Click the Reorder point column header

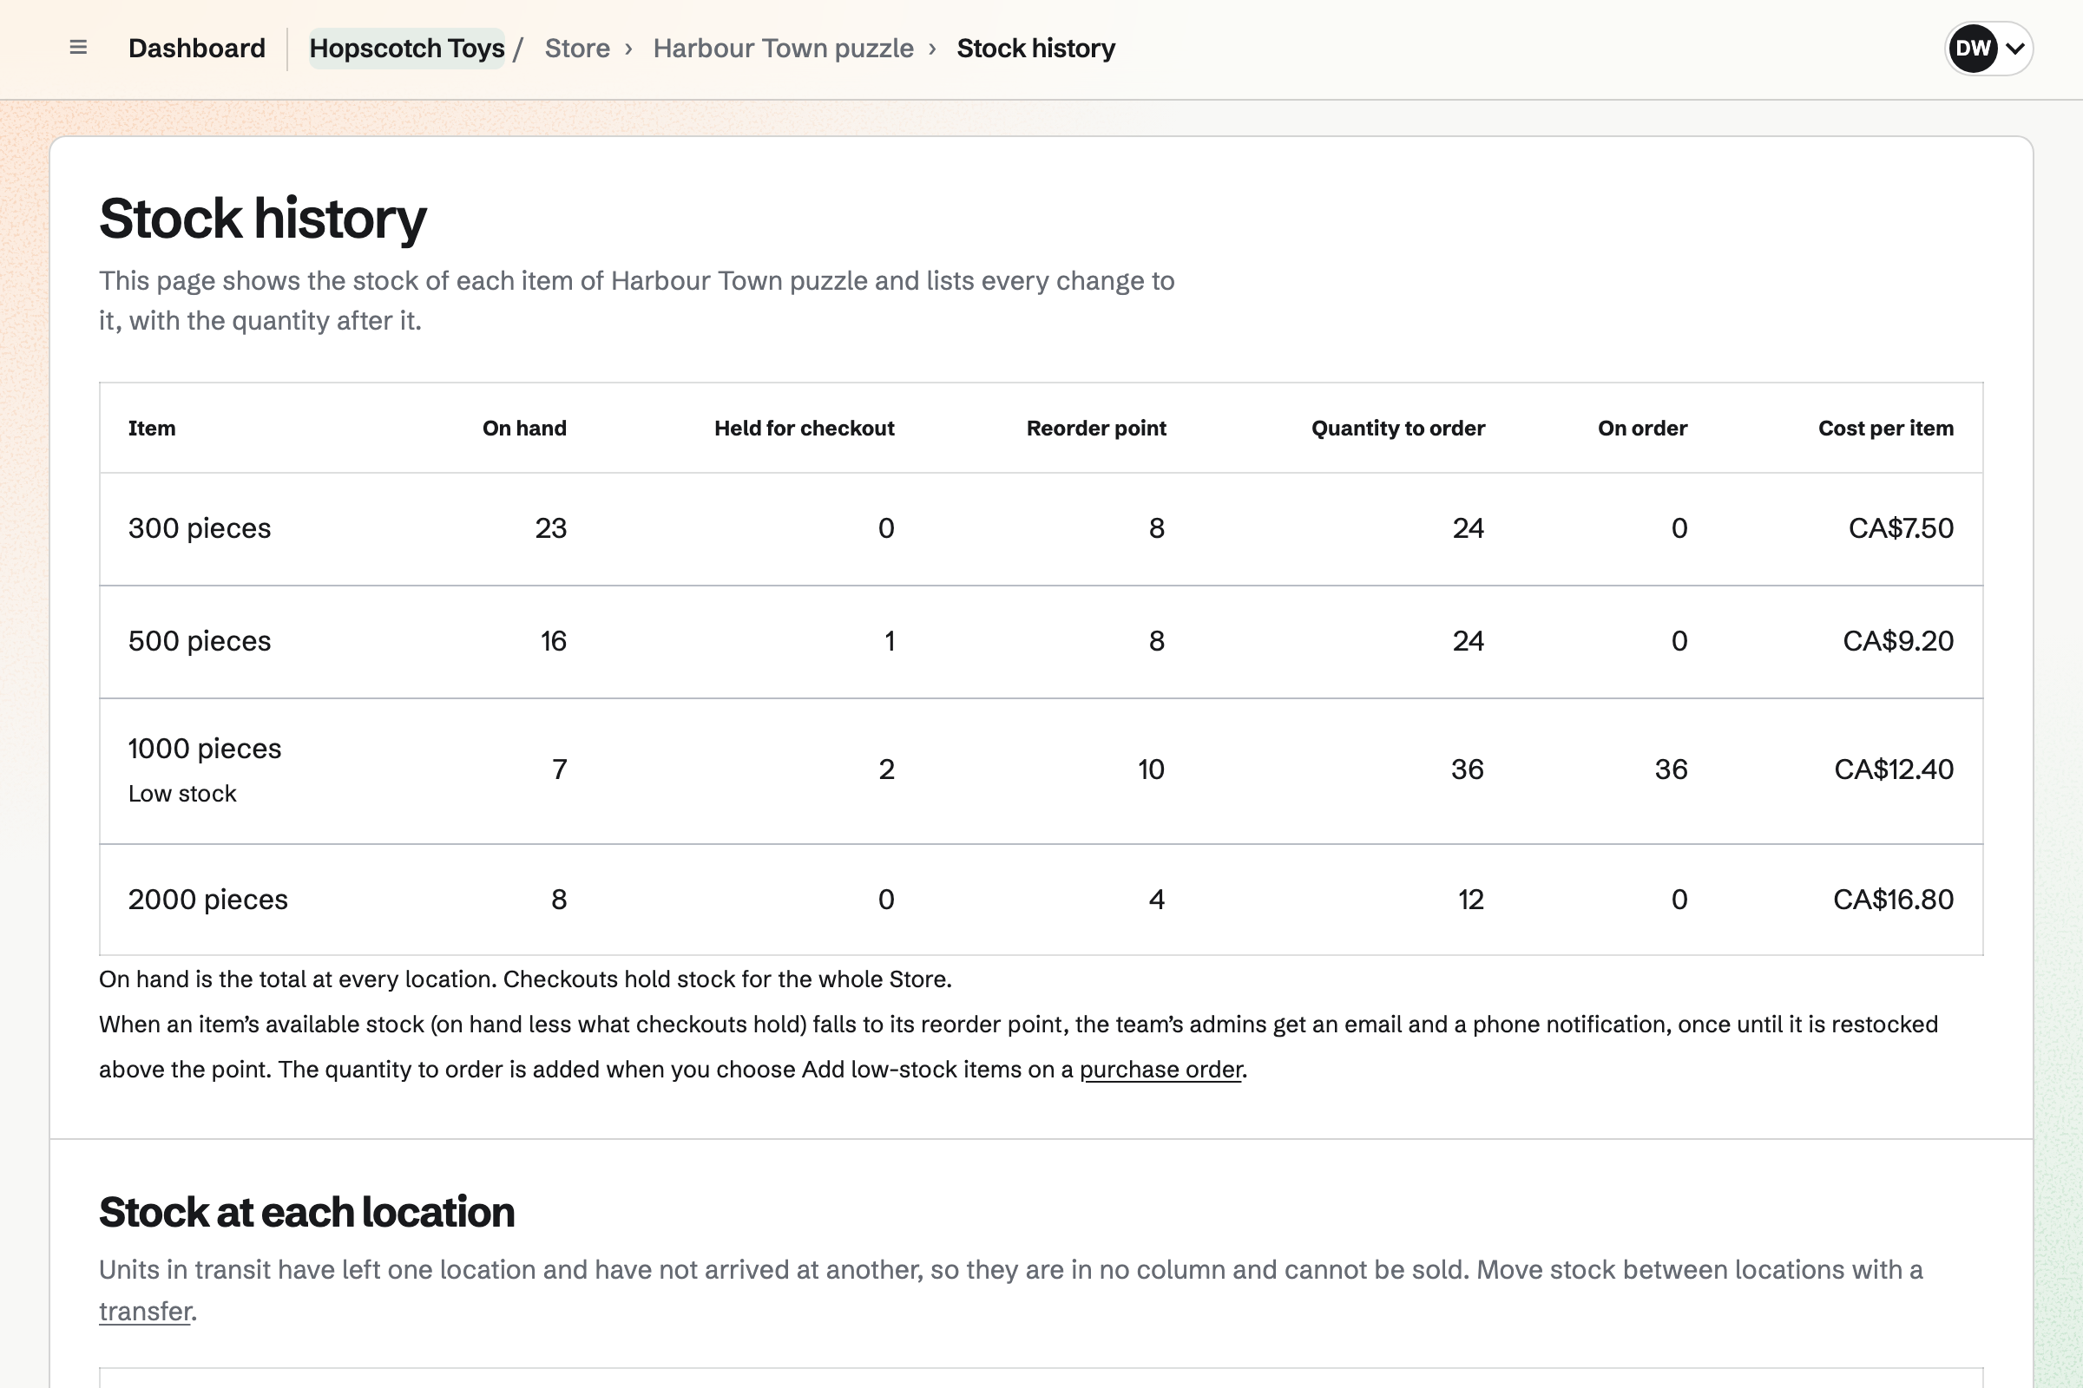pyautogui.click(x=1095, y=429)
